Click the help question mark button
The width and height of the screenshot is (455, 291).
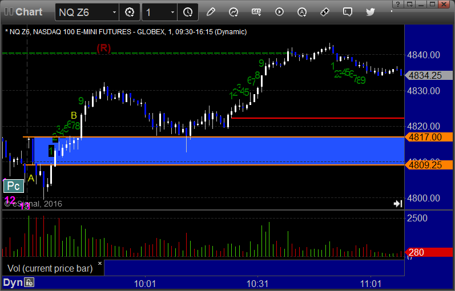pyautogui.click(x=397, y=4)
